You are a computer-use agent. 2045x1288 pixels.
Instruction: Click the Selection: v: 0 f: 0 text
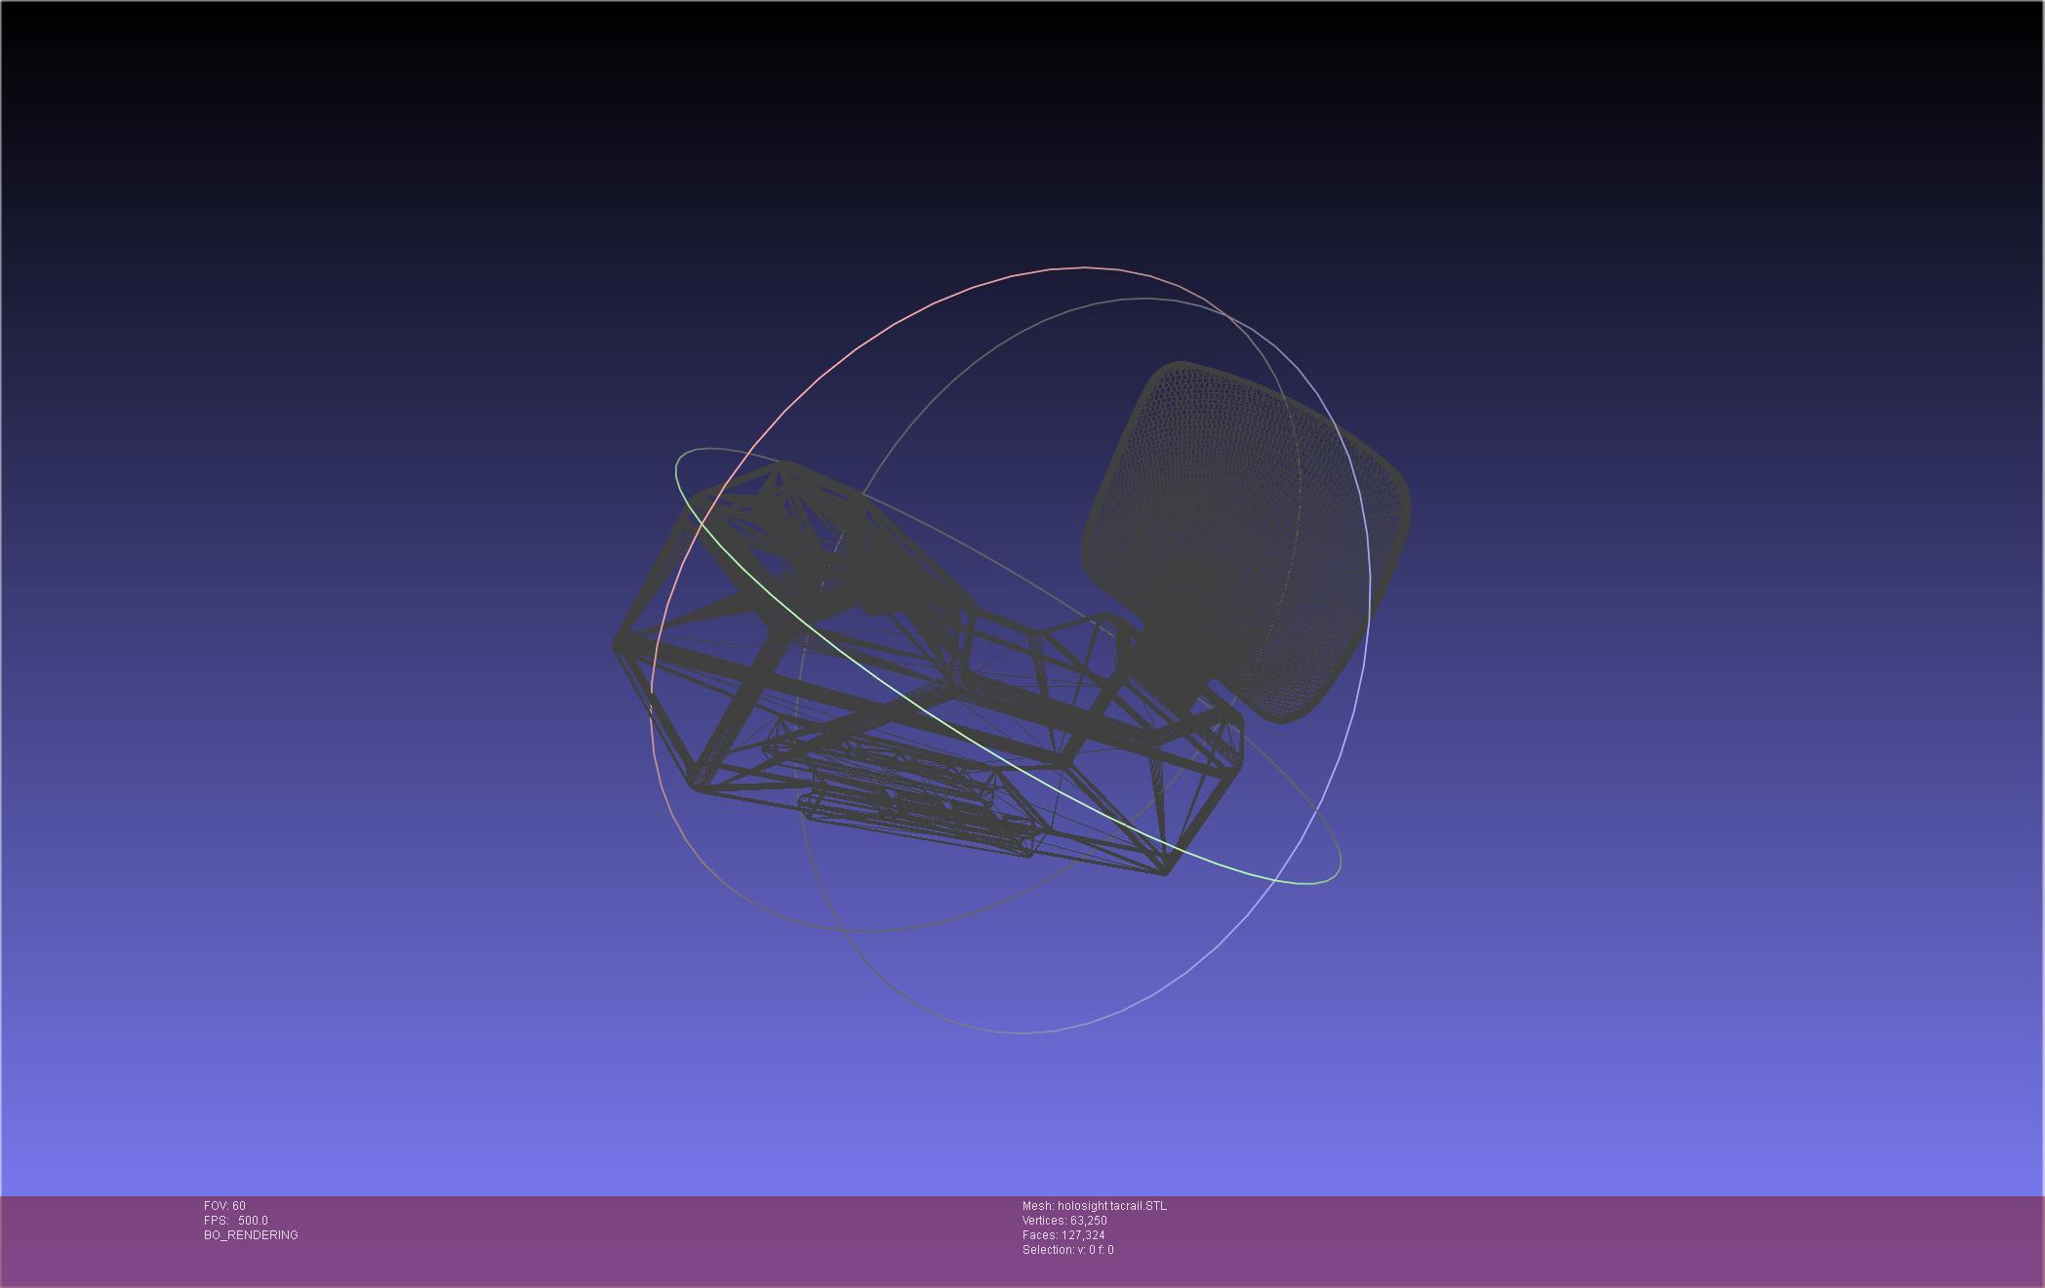[x=1067, y=1250]
